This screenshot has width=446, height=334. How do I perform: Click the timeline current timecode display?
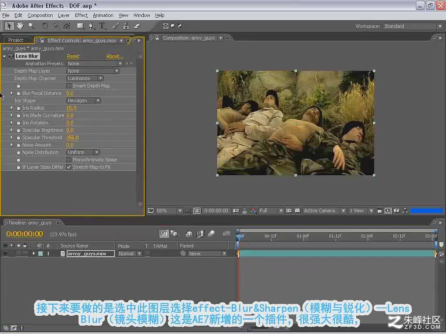[x=24, y=234]
